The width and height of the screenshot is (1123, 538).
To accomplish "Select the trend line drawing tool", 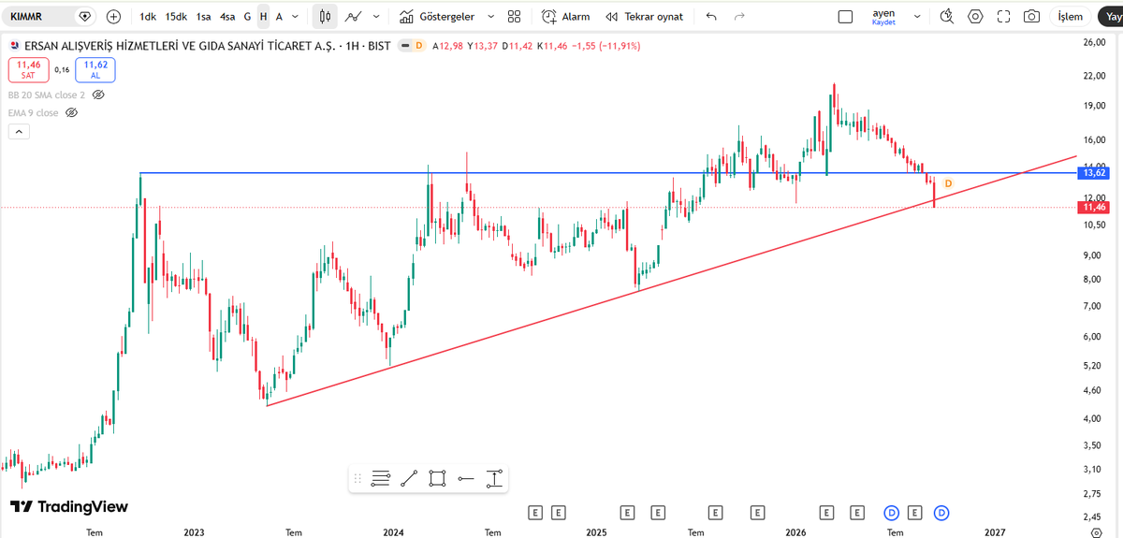I will 409,478.
